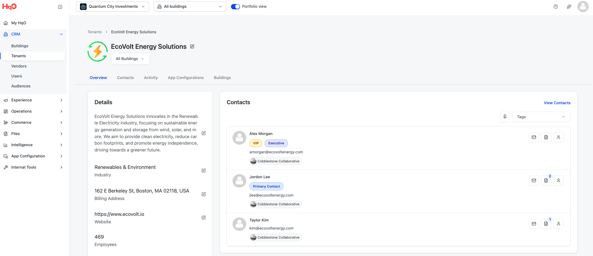Turn off the Portfolio view toggle

[235, 7]
